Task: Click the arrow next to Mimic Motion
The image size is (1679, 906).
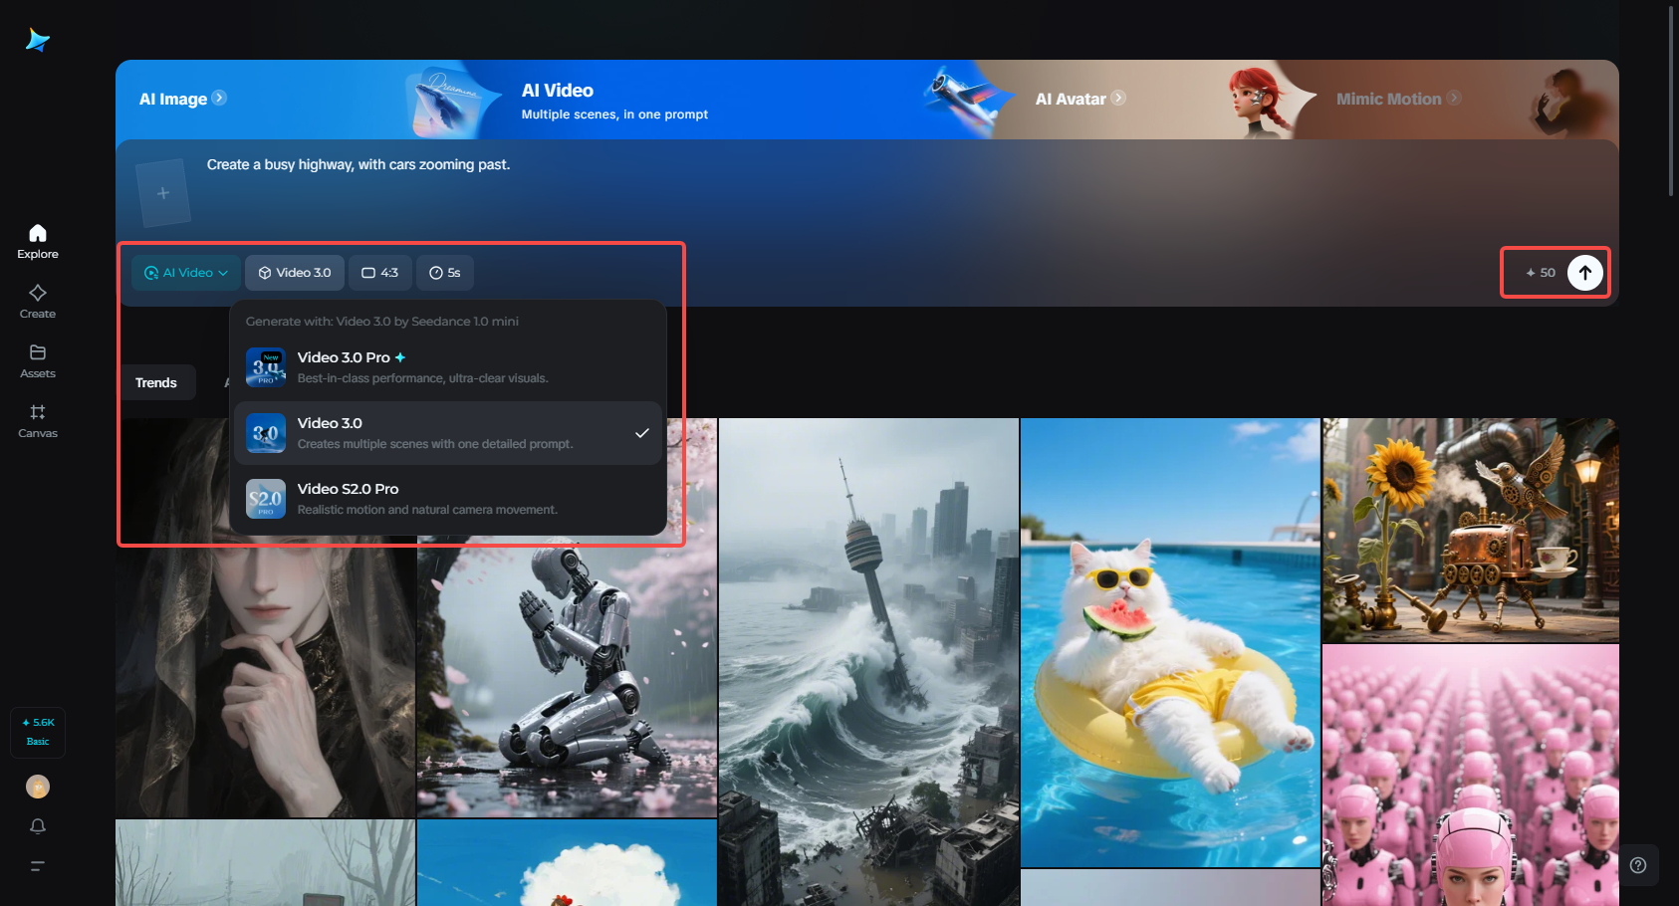Action: (x=1454, y=98)
